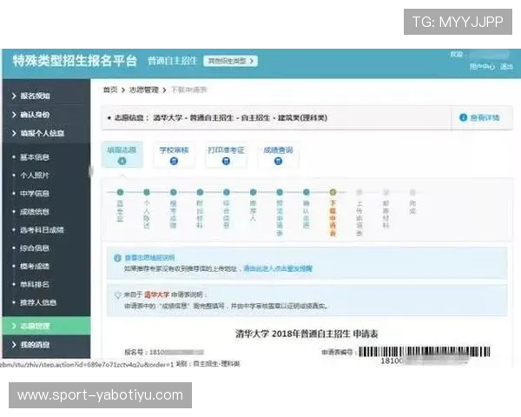
Task: Click the 上传申请表 step node
Action: (359, 192)
